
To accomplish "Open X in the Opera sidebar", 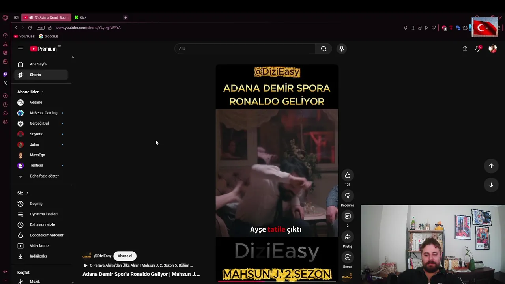I will tap(5, 83).
